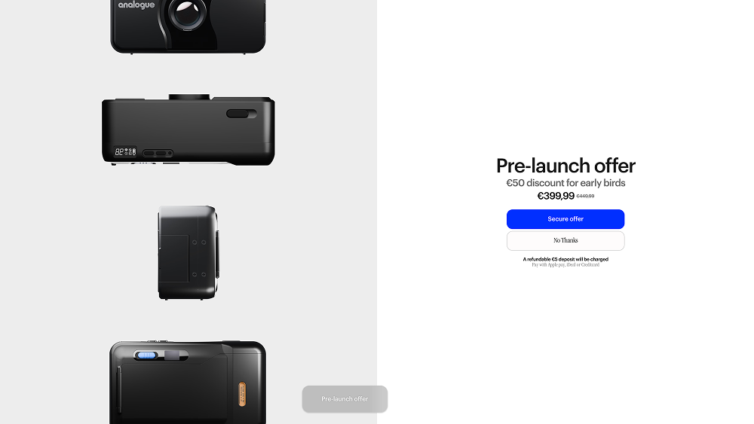Click the analogue logo on the camera
Viewport: 754px width, 424px height.
click(136, 5)
